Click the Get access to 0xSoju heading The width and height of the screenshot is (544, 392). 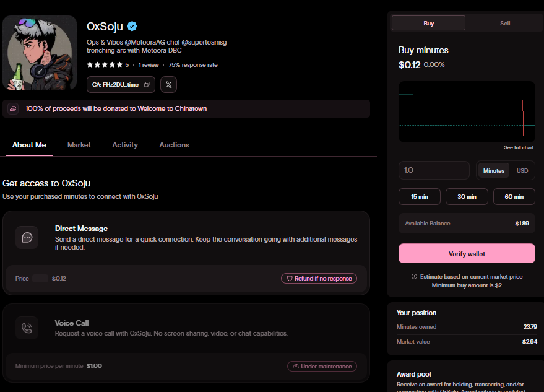click(x=46, y=183)
